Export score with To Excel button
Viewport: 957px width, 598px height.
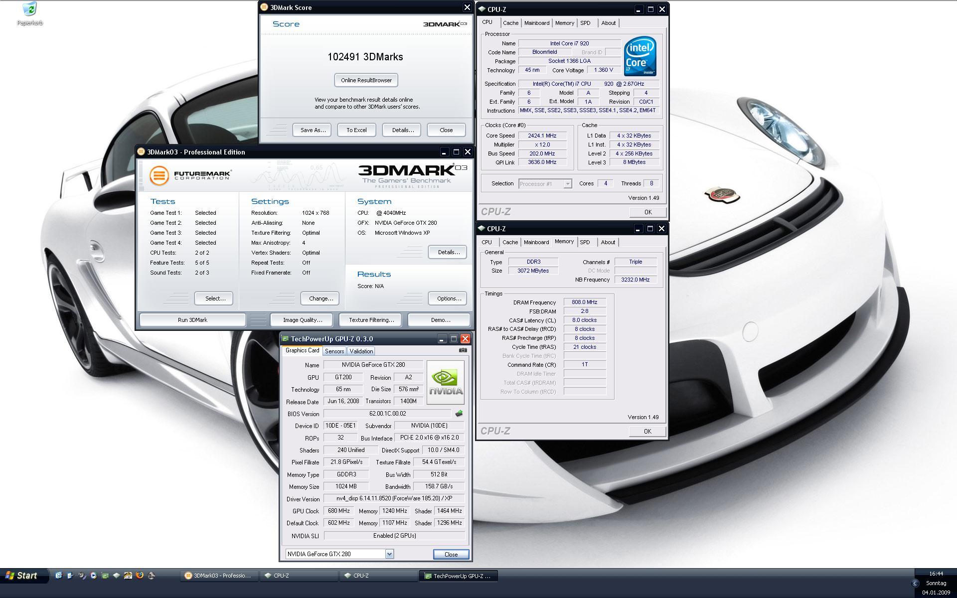pyautogui.click(x=356, y=130)
